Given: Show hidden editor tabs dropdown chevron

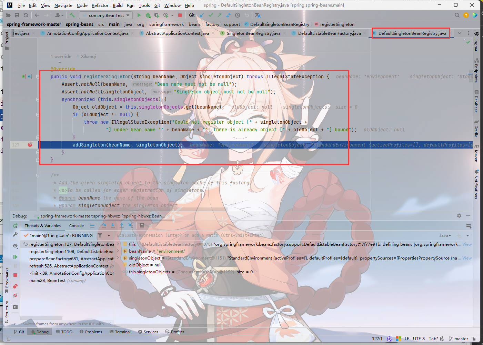Looking at the screenshot, I should pyautogui.click(x=460, y=33).
